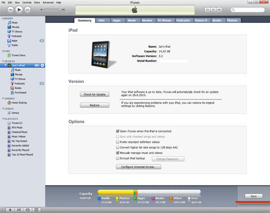Add a new playlist with the plus button
270x213 pixels.
tap(9, 210)
